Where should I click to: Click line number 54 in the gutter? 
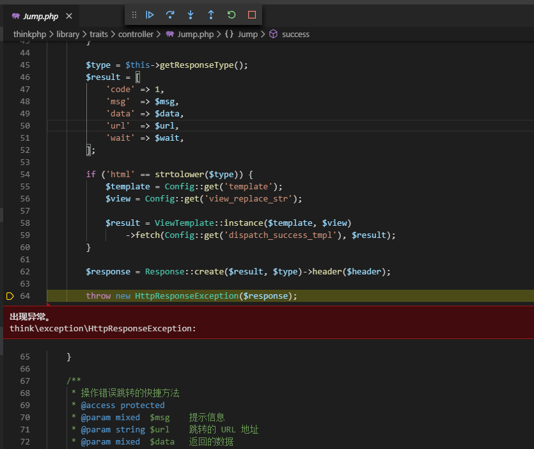pos(25,175)
